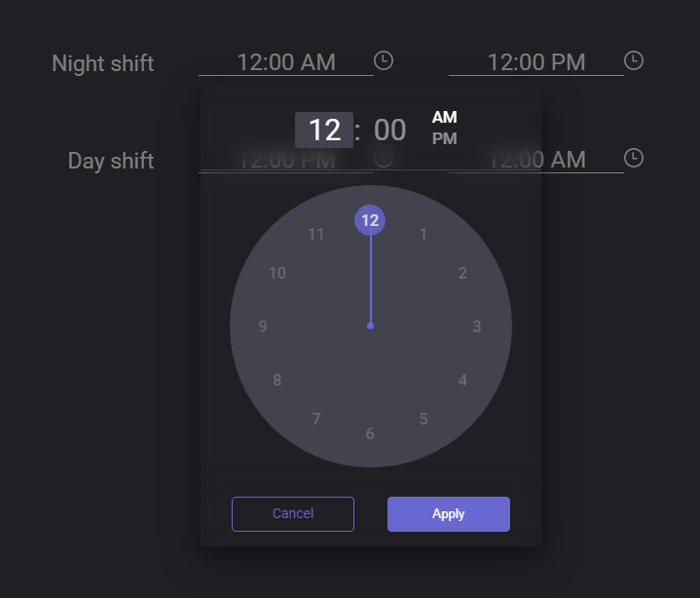This screenshot has width=700, height=598.
Task: Open the Night shift end time clock icon
Action: pos(634,60)
